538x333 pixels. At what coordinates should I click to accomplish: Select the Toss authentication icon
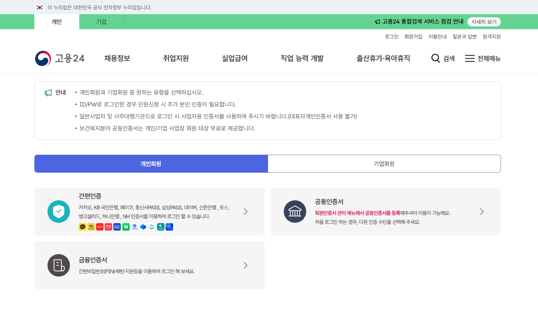[143, 226]
